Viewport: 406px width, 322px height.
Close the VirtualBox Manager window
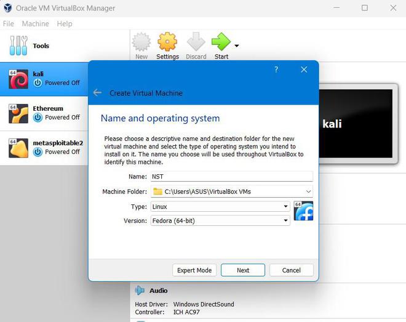pyautogui.click(x=393, y=8)
